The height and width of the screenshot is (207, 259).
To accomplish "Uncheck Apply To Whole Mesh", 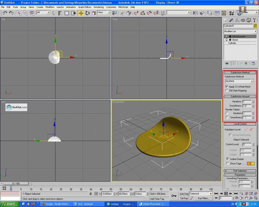I will pos(227,87).
